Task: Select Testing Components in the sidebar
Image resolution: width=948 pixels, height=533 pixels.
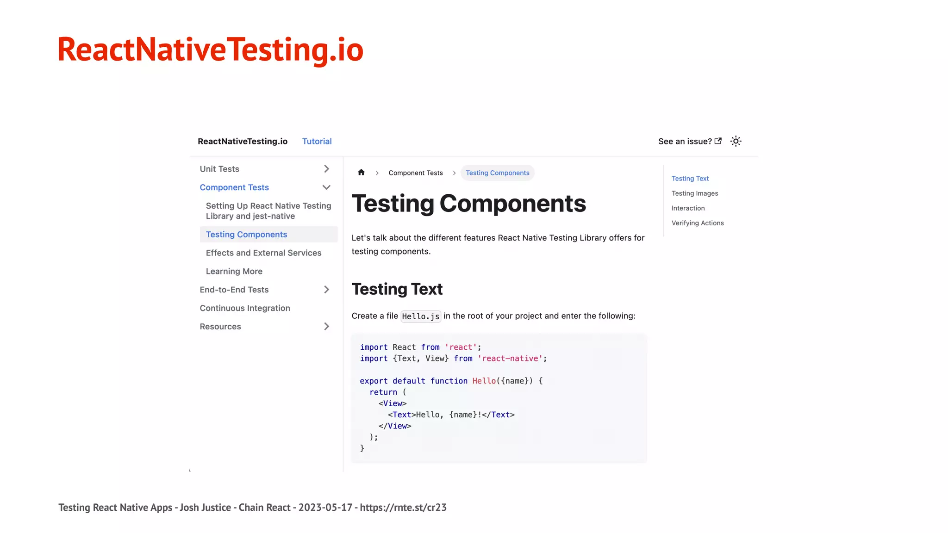Action: coord(246,235)
